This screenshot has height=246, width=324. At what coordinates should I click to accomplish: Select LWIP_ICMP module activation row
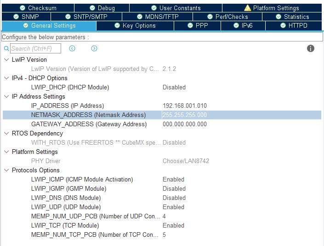click(x=162, y=179)
